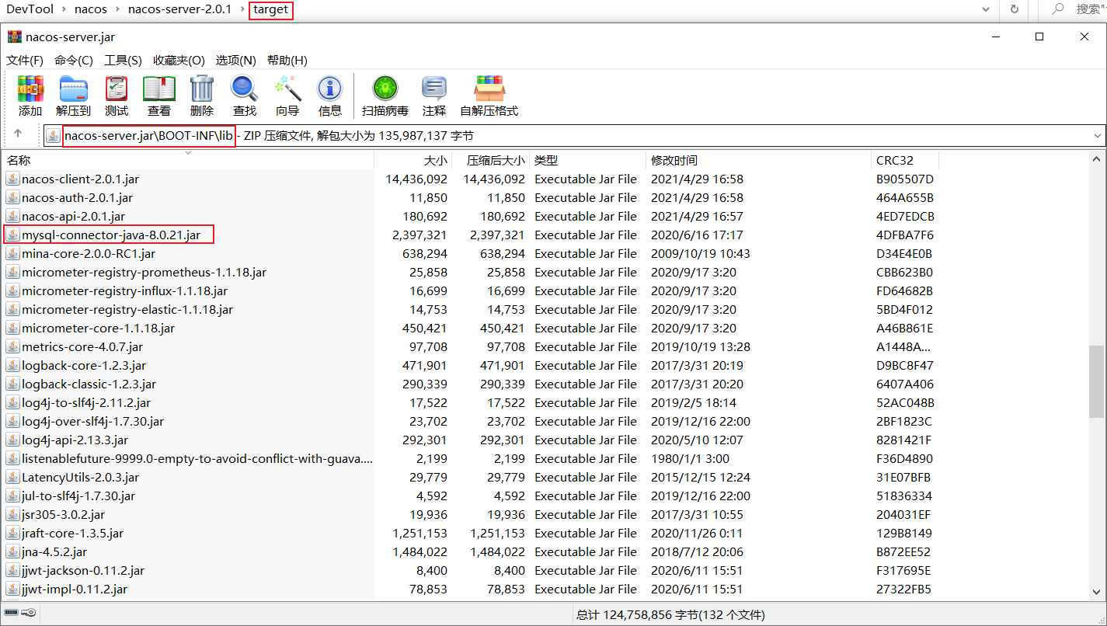Open the 帮助(H) menu

click(x=287, y=60)
